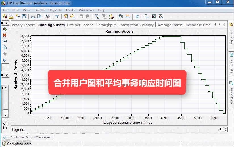Open the Transaction Summary tab

[x=136, y=25]
